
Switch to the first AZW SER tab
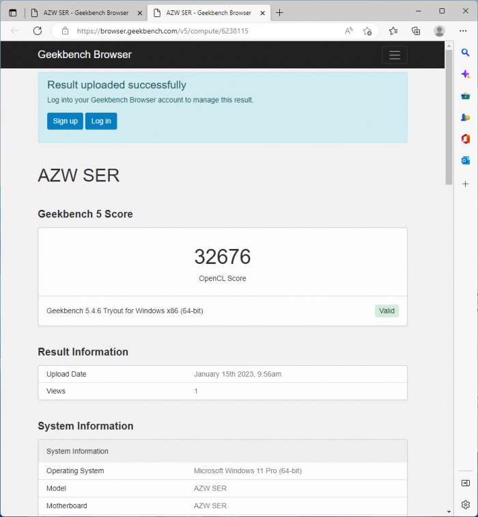pyautogui.click(x=86, y=13)
